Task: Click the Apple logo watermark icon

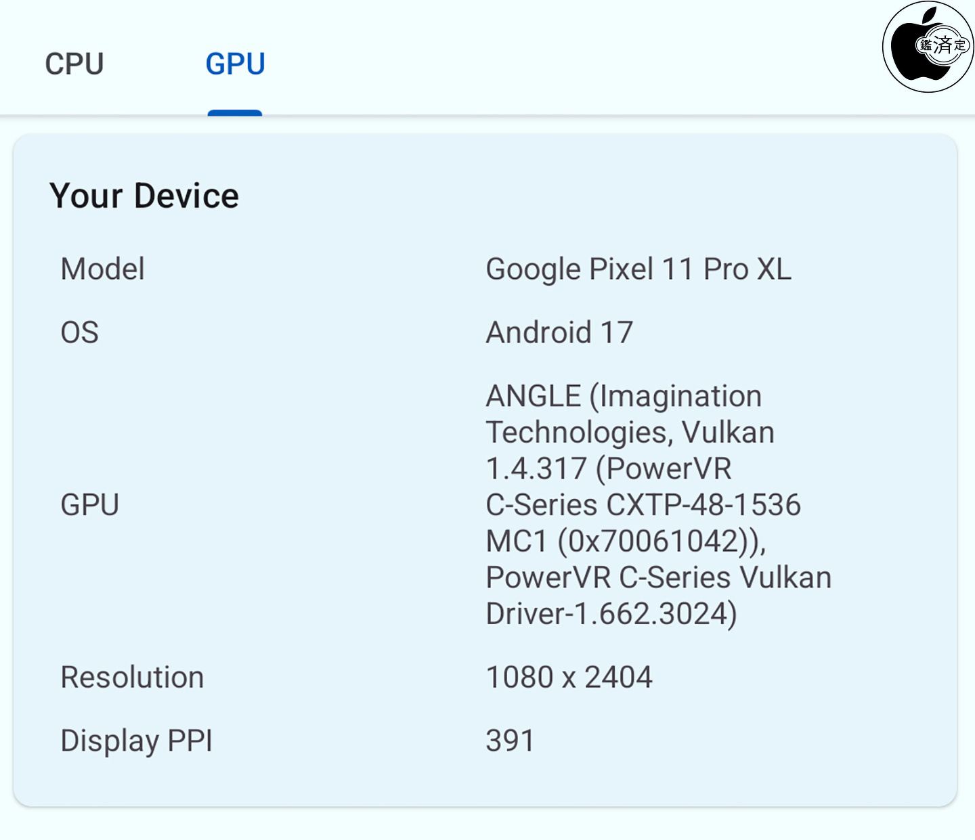Action: [x=928, y=47]
